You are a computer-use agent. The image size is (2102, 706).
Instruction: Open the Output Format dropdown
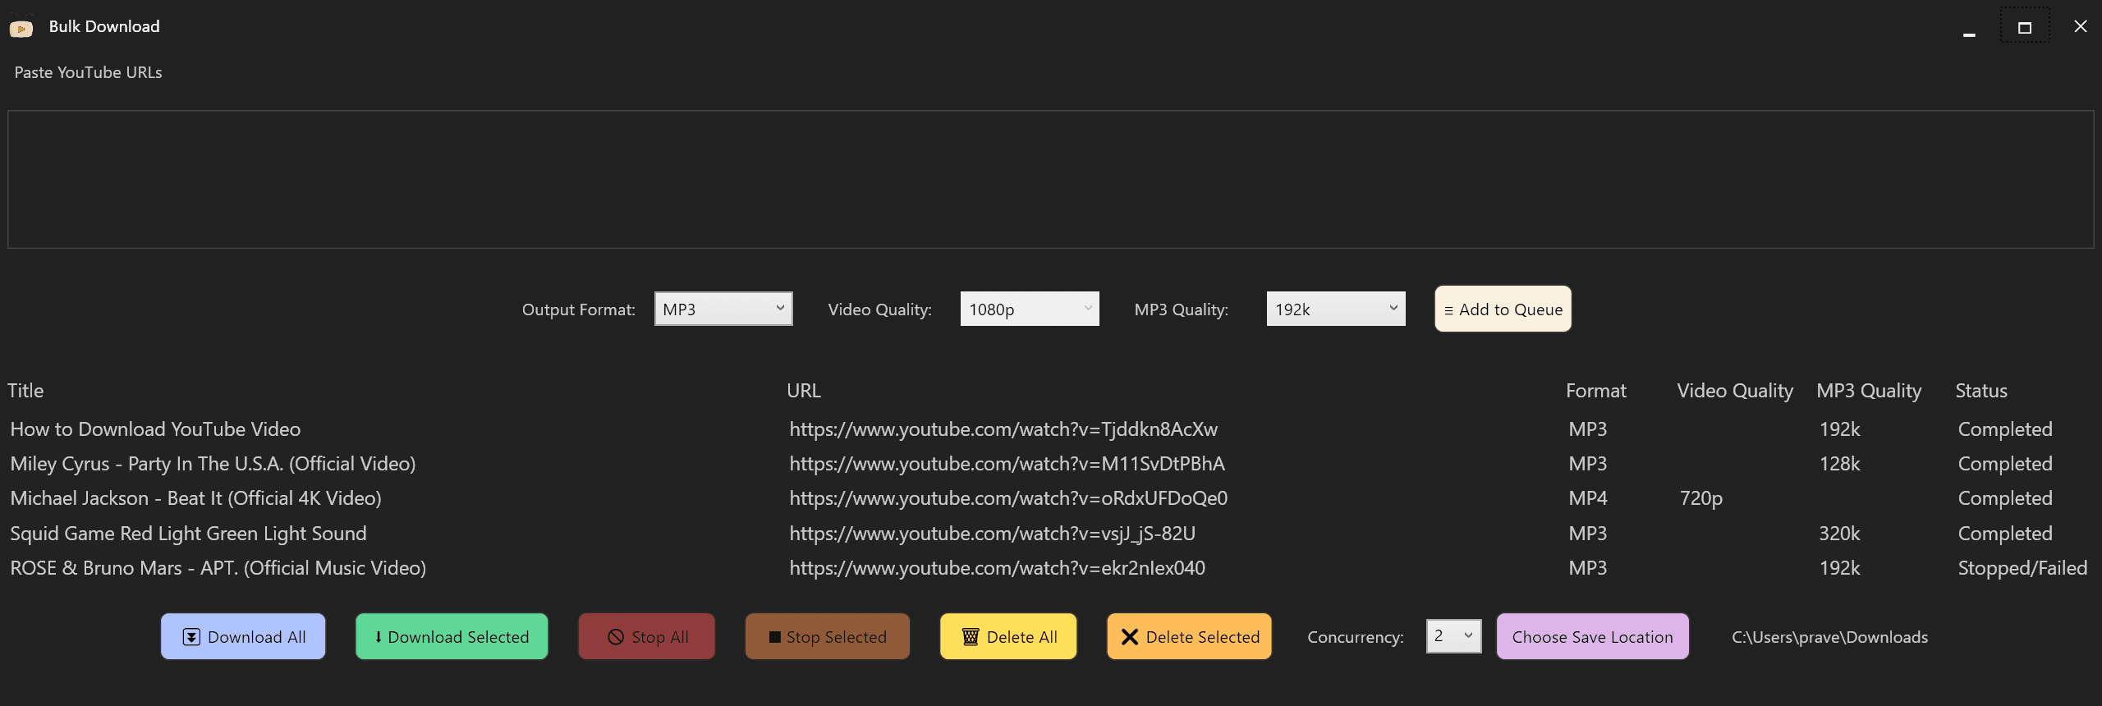tap(723, 309)
